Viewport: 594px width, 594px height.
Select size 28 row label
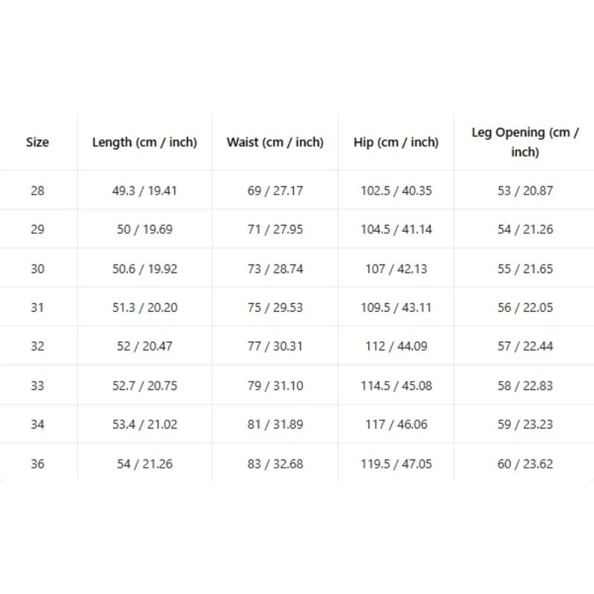tap(37, 191)
